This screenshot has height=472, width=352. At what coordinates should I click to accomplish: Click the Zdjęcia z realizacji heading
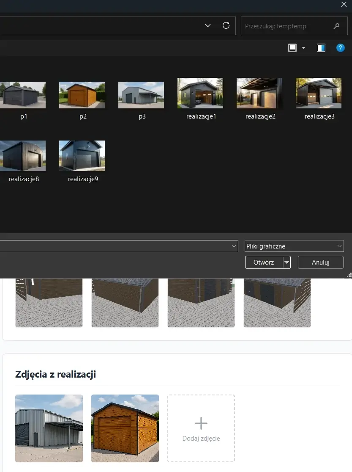coord(56,374)
